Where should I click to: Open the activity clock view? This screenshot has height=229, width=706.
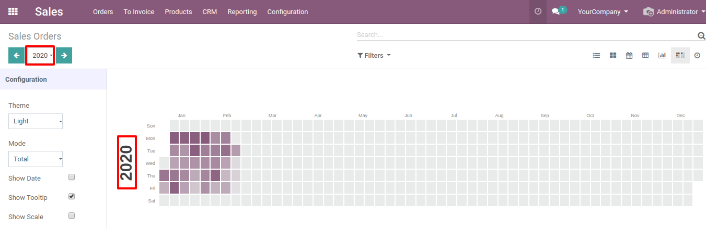[697, 55]
